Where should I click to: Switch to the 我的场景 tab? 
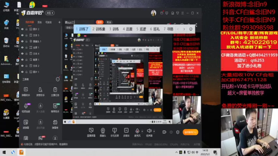pyautogui.click(x=30, y=22)
